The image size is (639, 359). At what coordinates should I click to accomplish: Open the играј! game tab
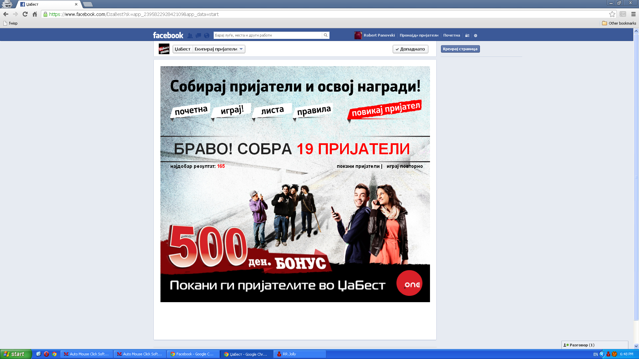pyautogui.click(x=232, y=110)
